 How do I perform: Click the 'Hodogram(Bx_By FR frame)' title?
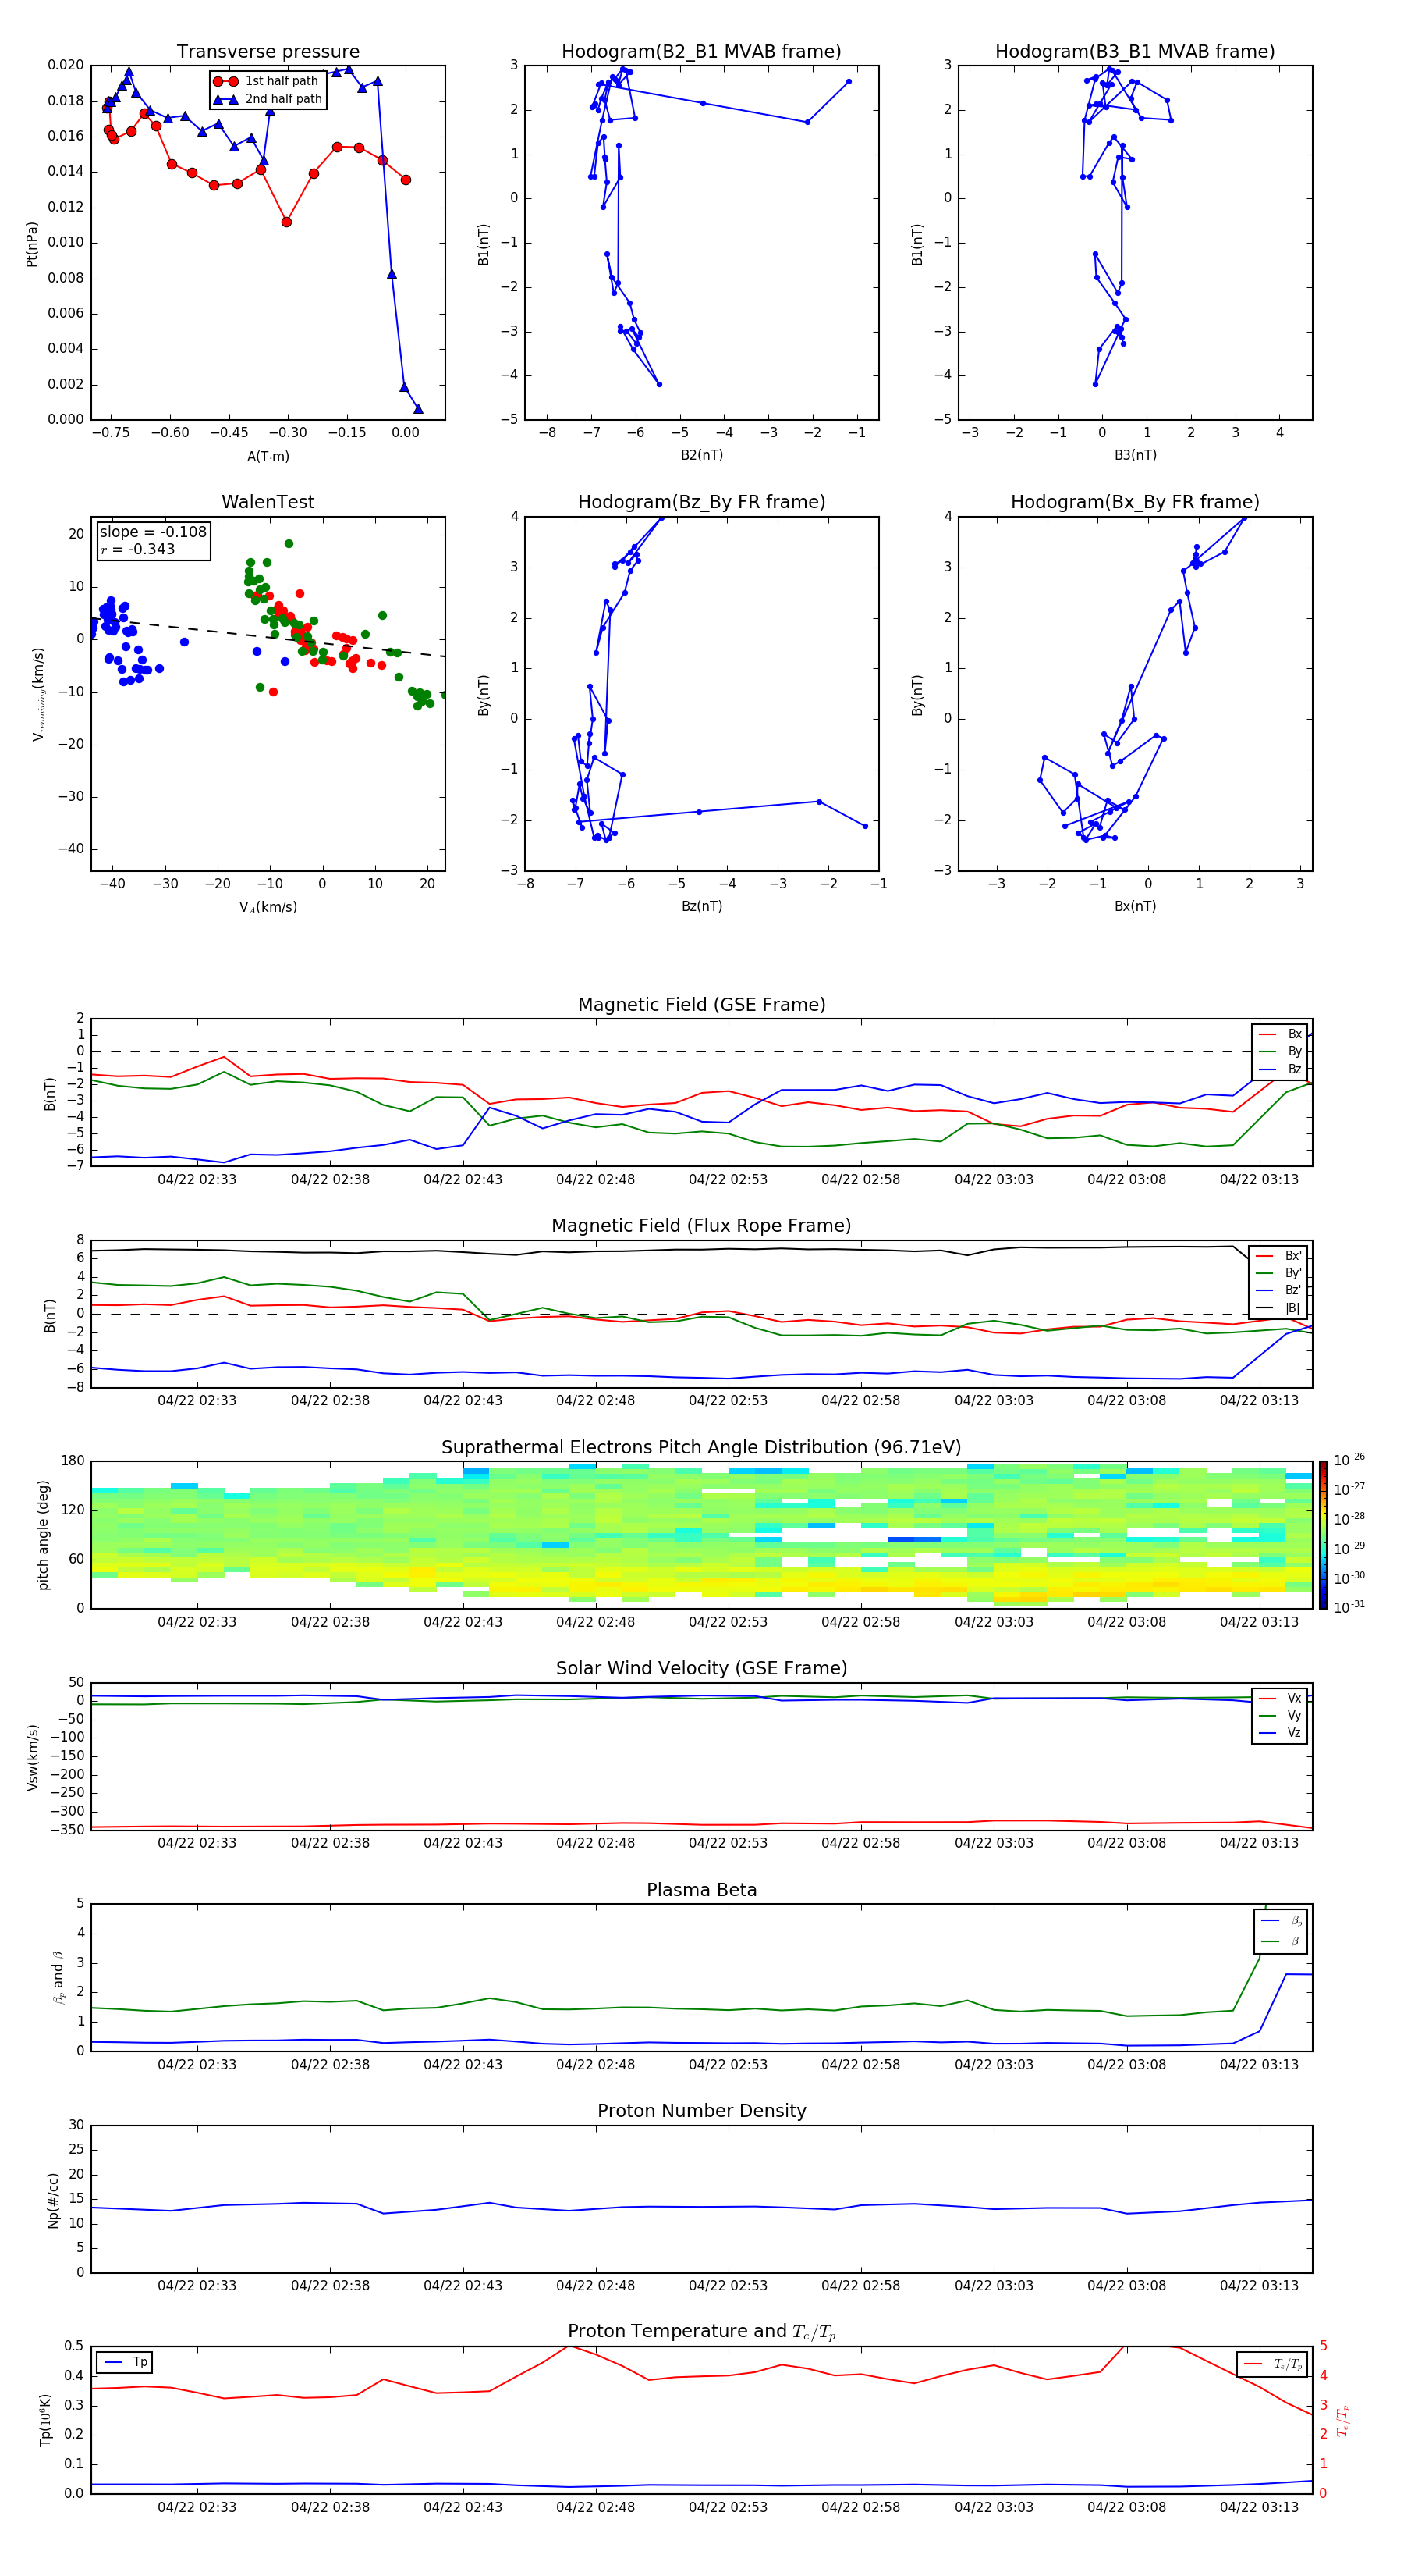click(x=1135, y=502)
